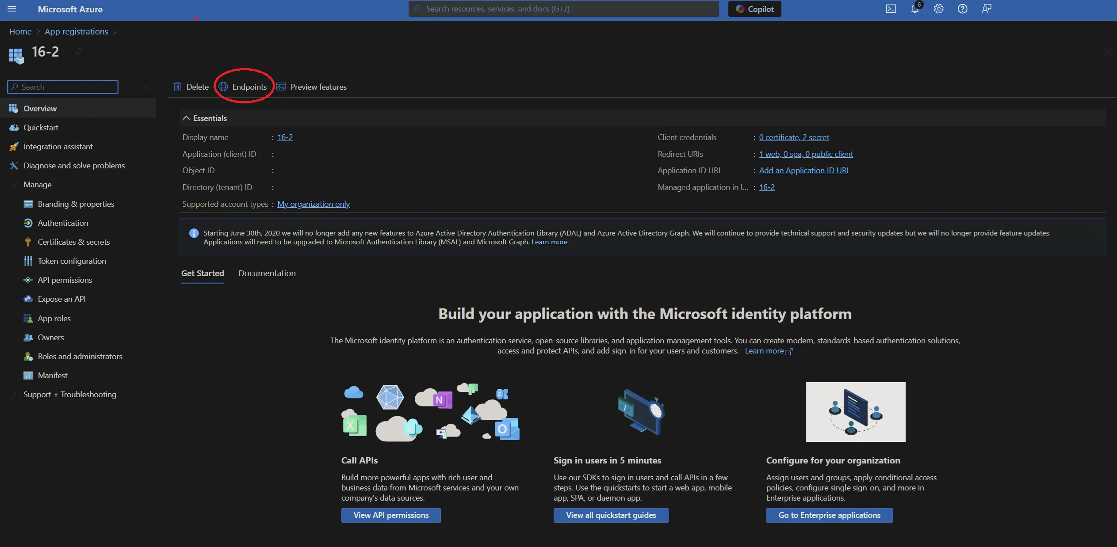Close the 16-2 blade
1117x547 pixels.
point(1108,52)
